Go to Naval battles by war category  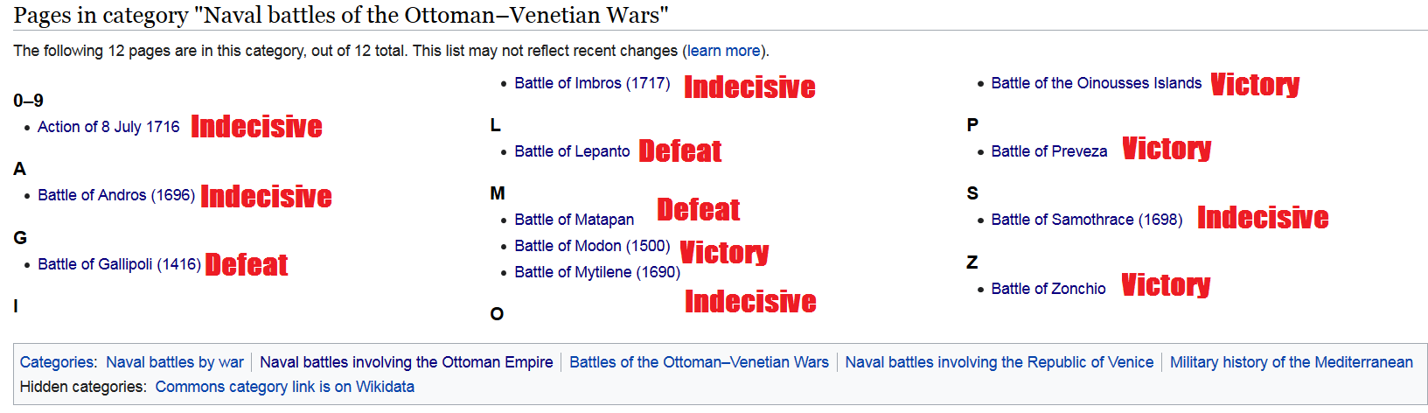(175, 362)
